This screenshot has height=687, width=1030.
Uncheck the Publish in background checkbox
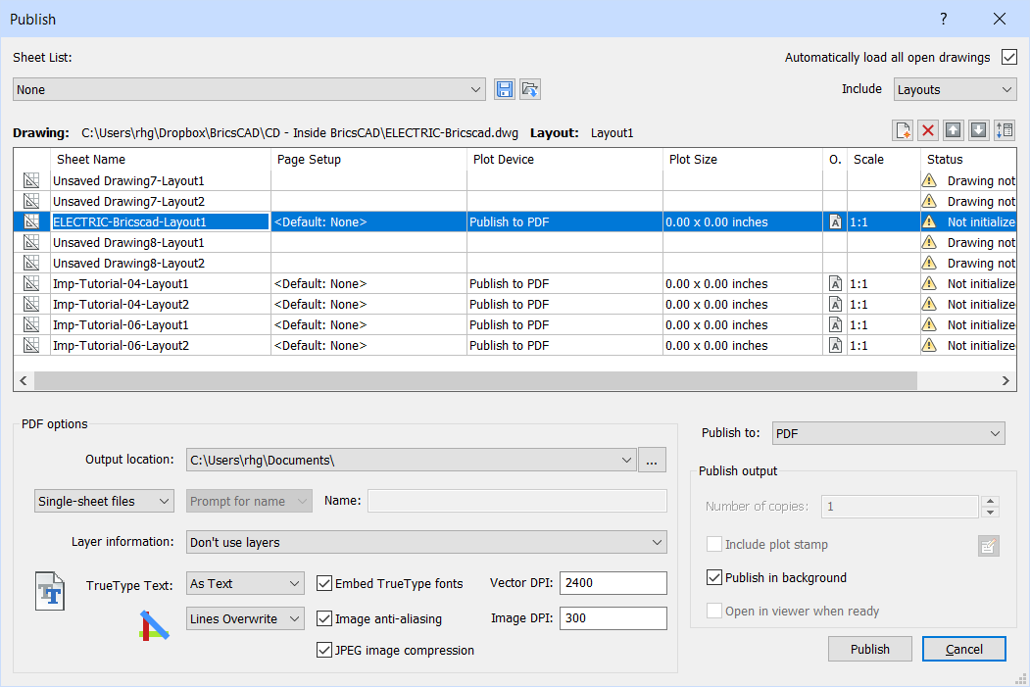click(714, 577)
